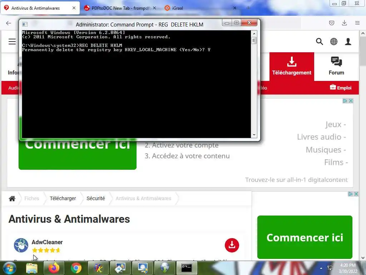The height and width of the screenshot is (275, 366).
Task: Click the AdwCleaner logo icon
Action: point(21,245)
